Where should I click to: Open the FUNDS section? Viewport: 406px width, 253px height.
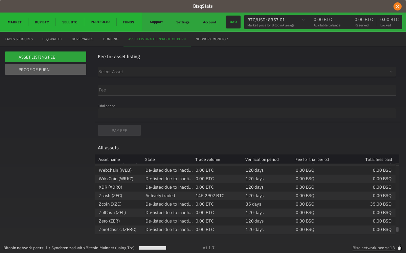click(129, 22)
